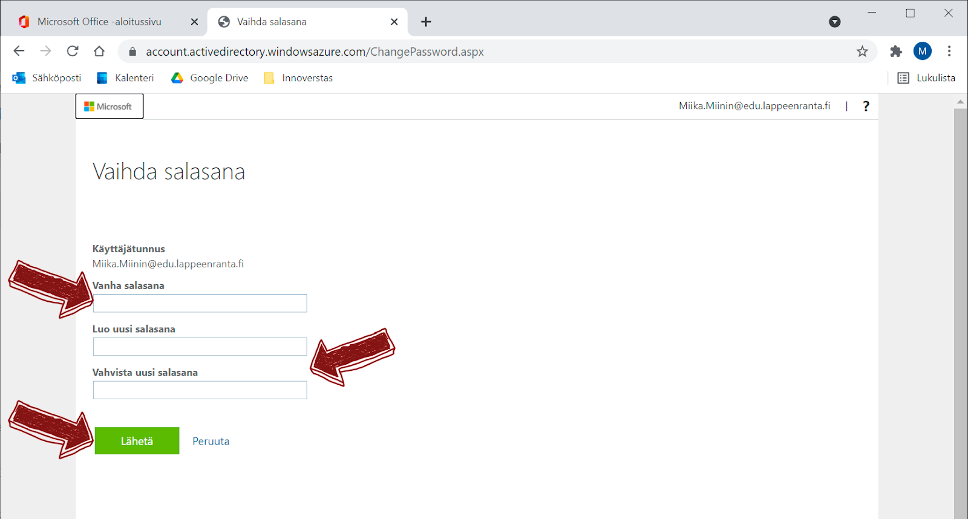Screen dimensions: 968x519
Task: Maximize the browser window
Action: point(910,13)
